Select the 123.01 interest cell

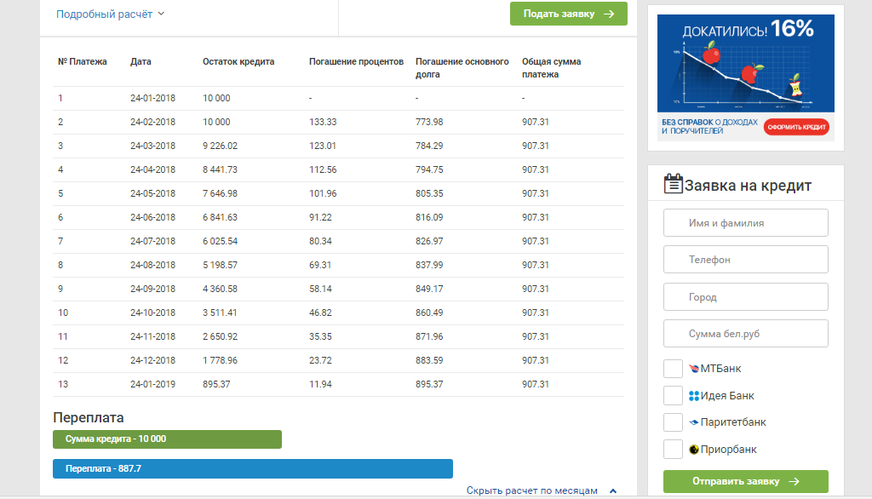coord(323,146)
